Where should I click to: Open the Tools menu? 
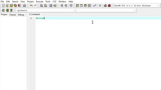pyautogui.click(x=48, y=1)
